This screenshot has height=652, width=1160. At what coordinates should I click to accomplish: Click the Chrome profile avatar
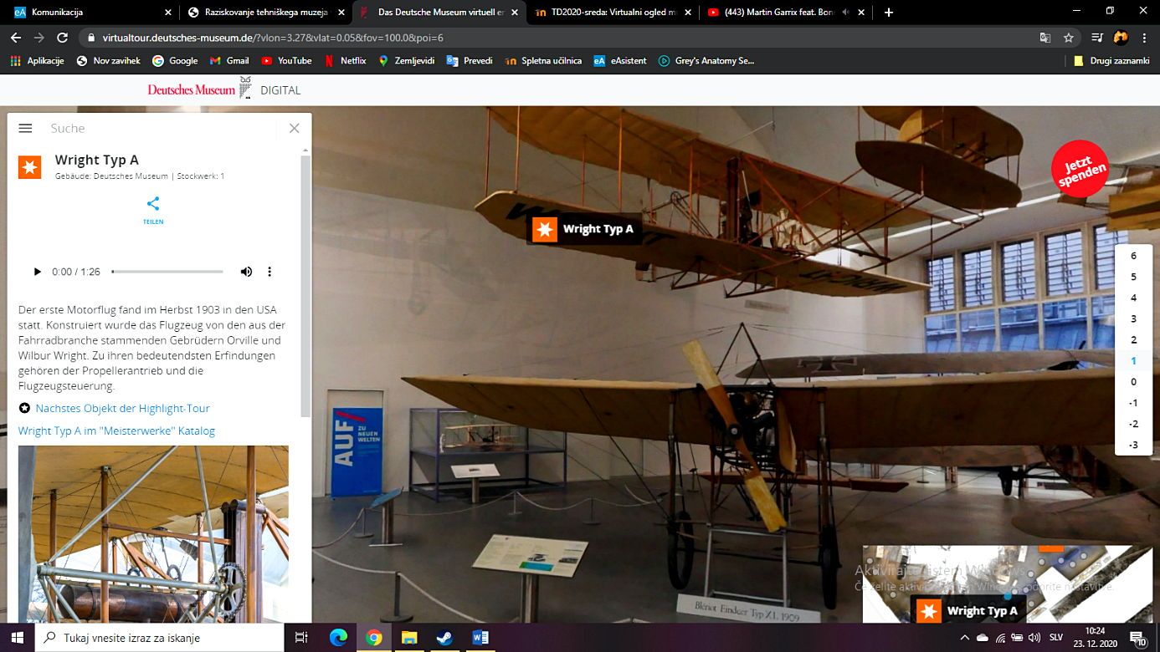tap(1121, 38)
